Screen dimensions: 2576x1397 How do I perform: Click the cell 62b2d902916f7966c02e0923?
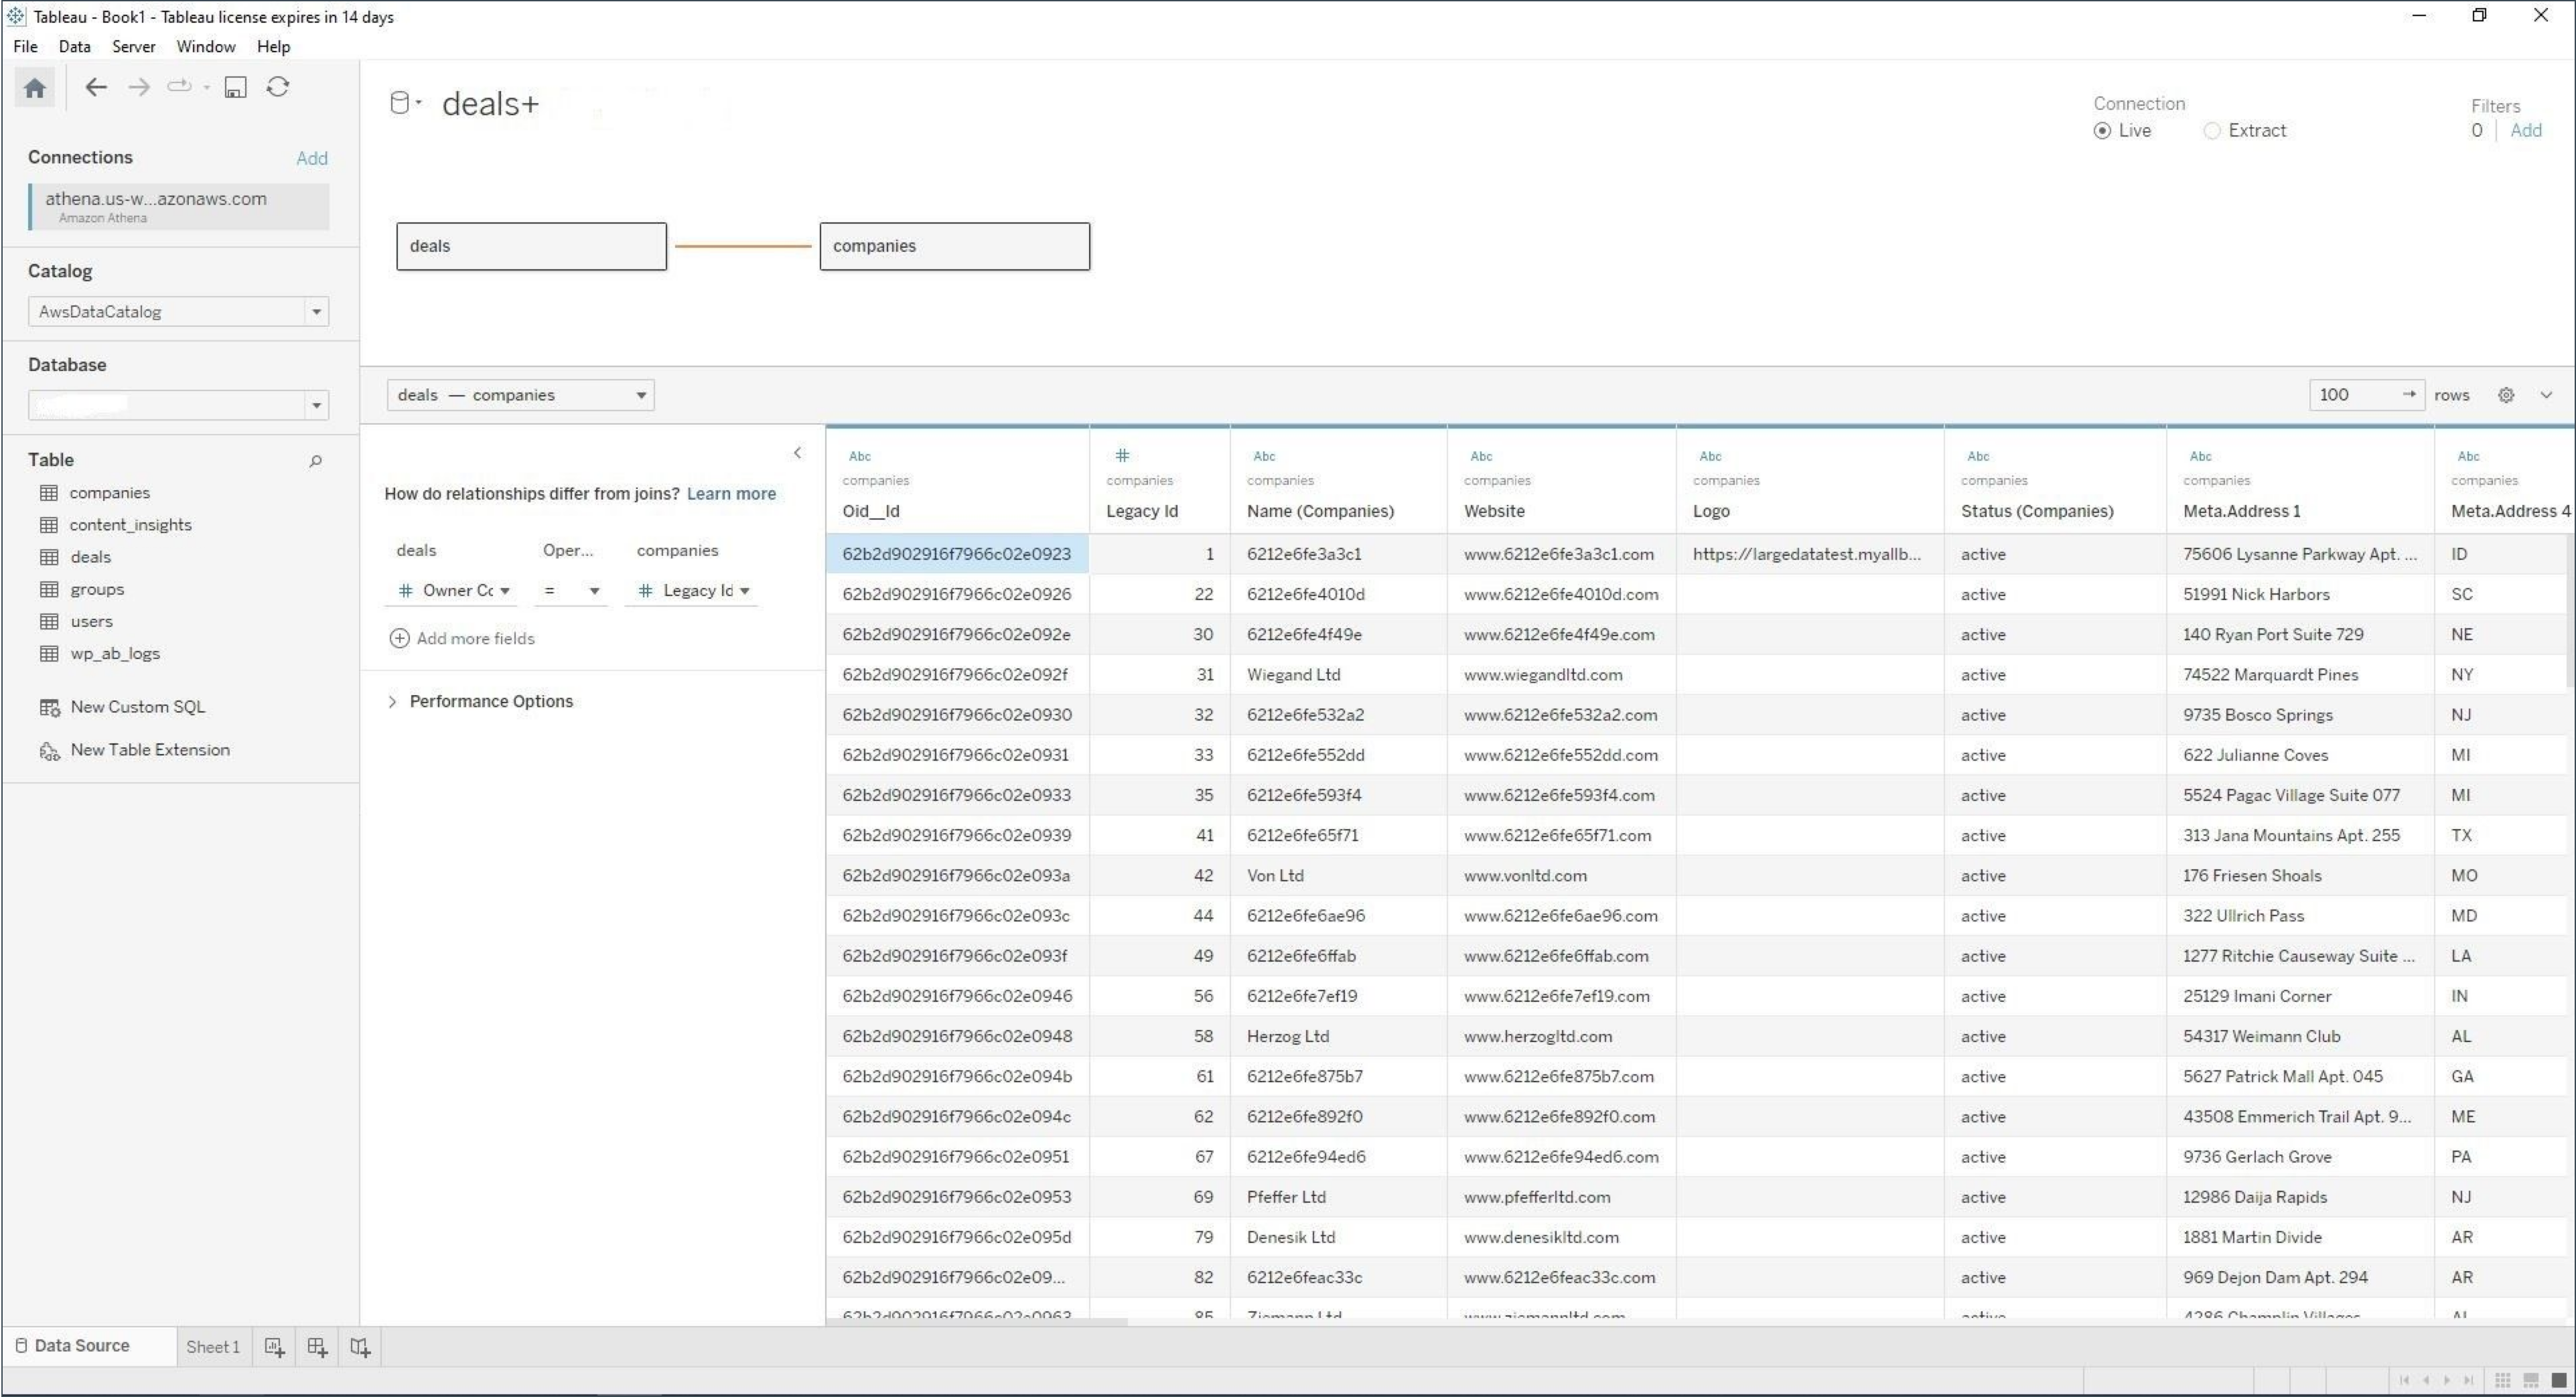956,554
